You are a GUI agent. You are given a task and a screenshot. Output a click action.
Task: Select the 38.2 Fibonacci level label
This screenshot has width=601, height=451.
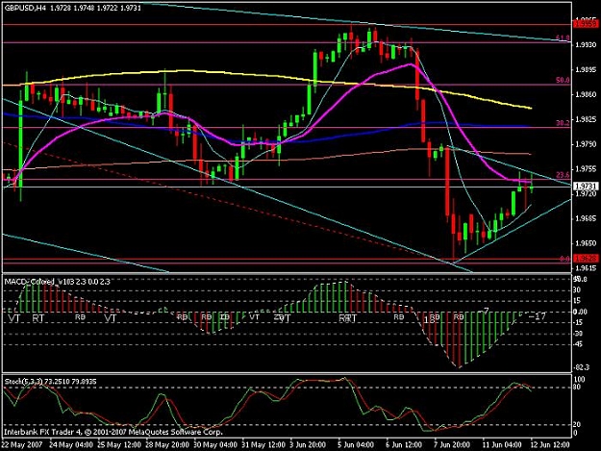pos(563,123)
